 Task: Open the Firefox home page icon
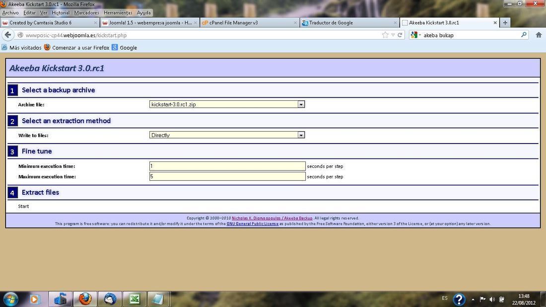pos(539,35)
